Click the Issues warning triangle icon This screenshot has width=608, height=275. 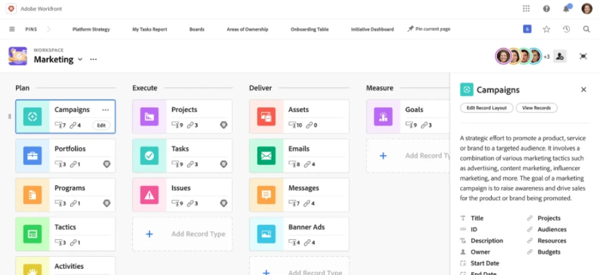pyautogui.click(x=149, y=195)
